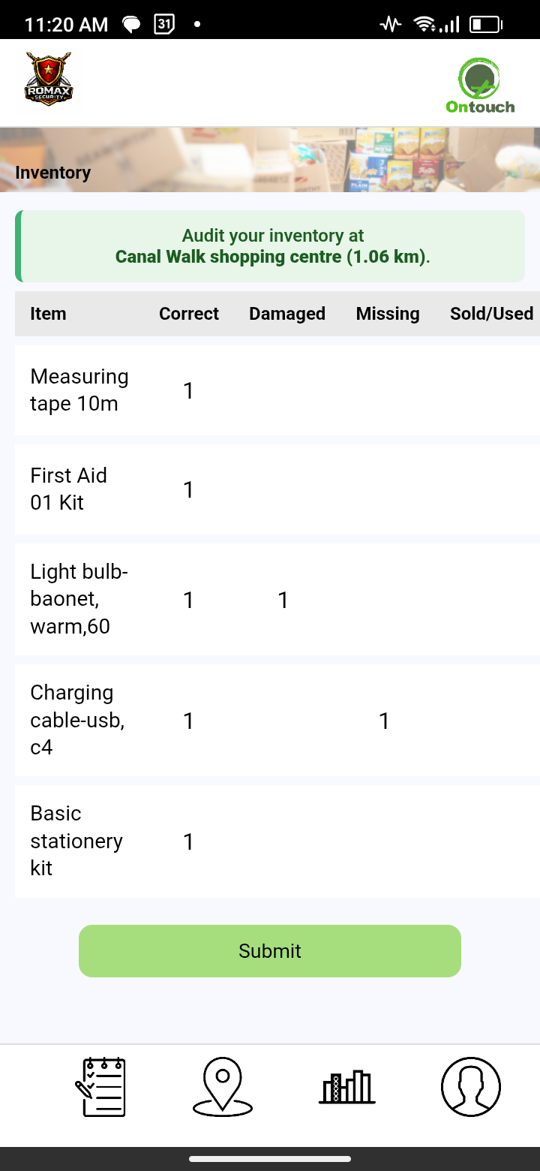Screen dimensions: 540x1171
Task: Select the Damaged column header
Action: 287,314
